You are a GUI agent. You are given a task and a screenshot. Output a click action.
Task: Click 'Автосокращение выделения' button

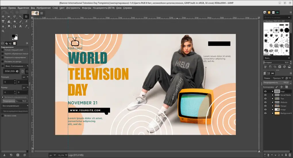click(x=15, y=111)
